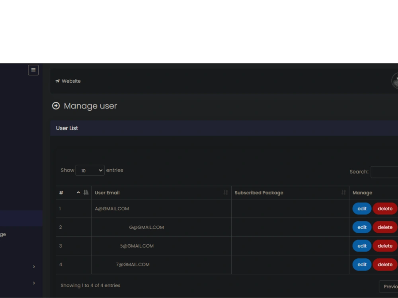Expand the lower sidebar chevron item
398x298 pixels.
34,283
